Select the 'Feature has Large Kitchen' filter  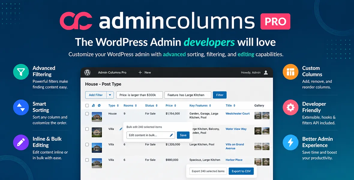pos(188,95)
